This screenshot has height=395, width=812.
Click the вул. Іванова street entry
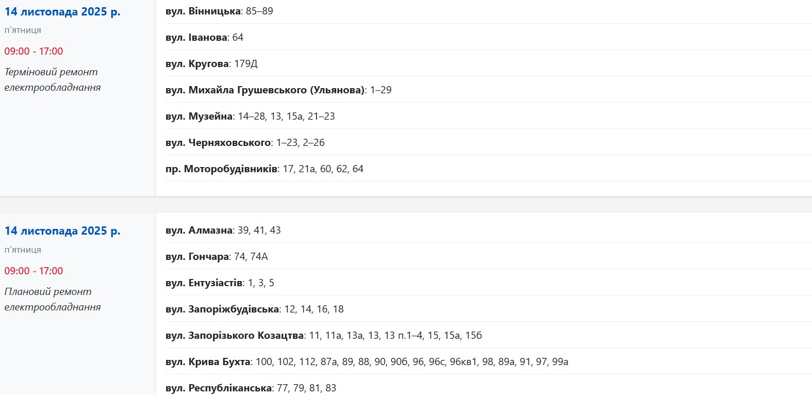[x=204, y=37]
